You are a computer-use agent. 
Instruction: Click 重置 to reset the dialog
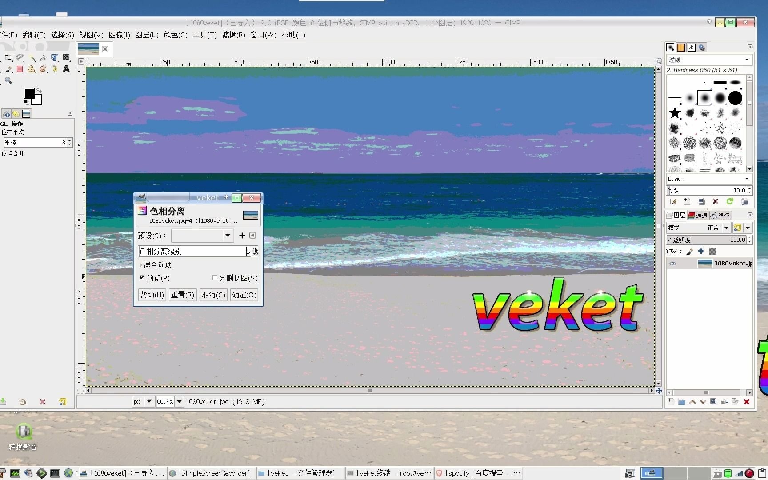[182, 295]
